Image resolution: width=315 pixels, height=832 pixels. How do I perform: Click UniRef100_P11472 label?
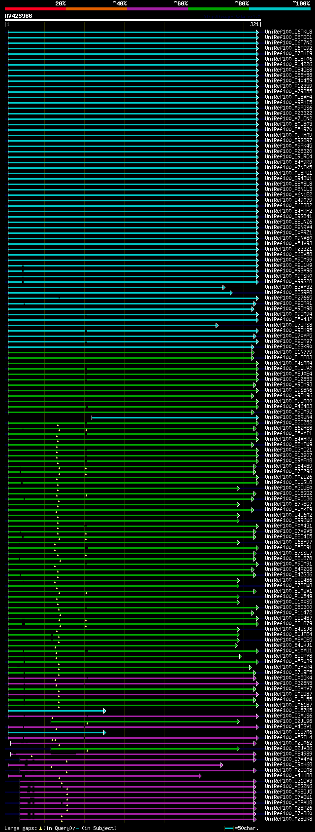(x=288, y=612)
